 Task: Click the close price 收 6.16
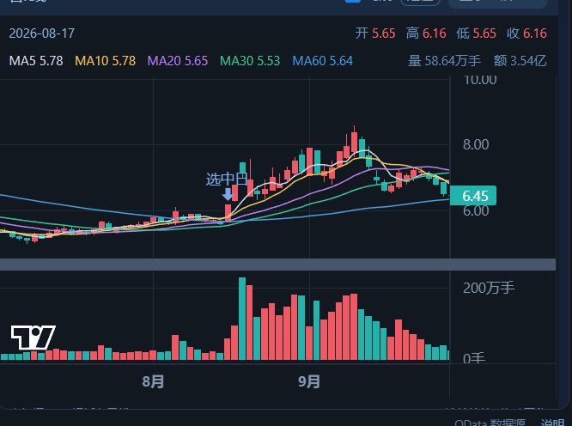tap(526, 33)
